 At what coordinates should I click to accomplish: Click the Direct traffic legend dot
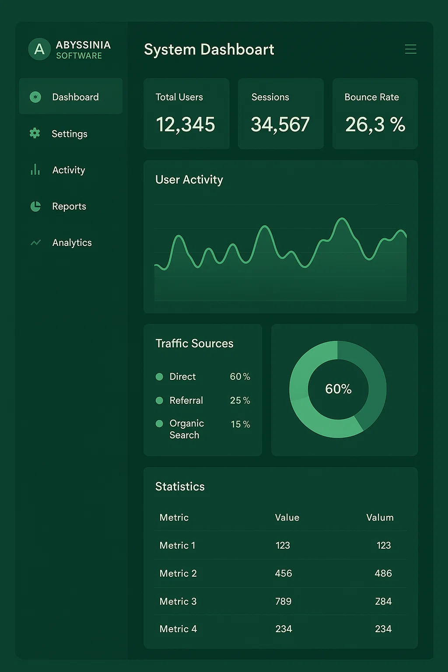click(x=160, y=377)
